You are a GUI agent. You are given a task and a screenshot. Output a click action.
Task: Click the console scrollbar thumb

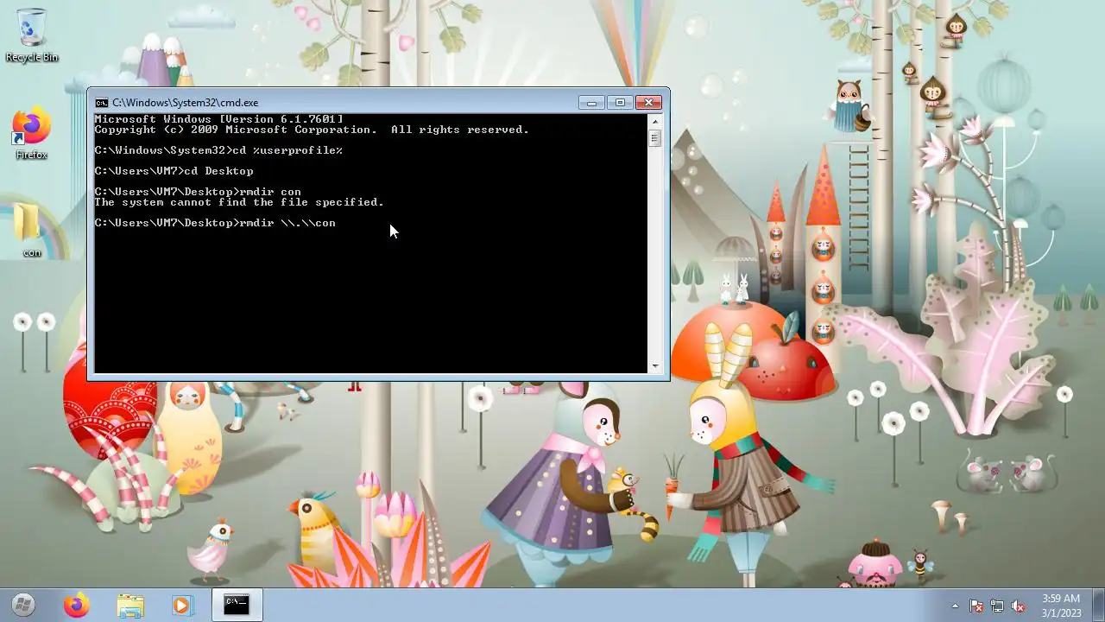coord(655,138)
